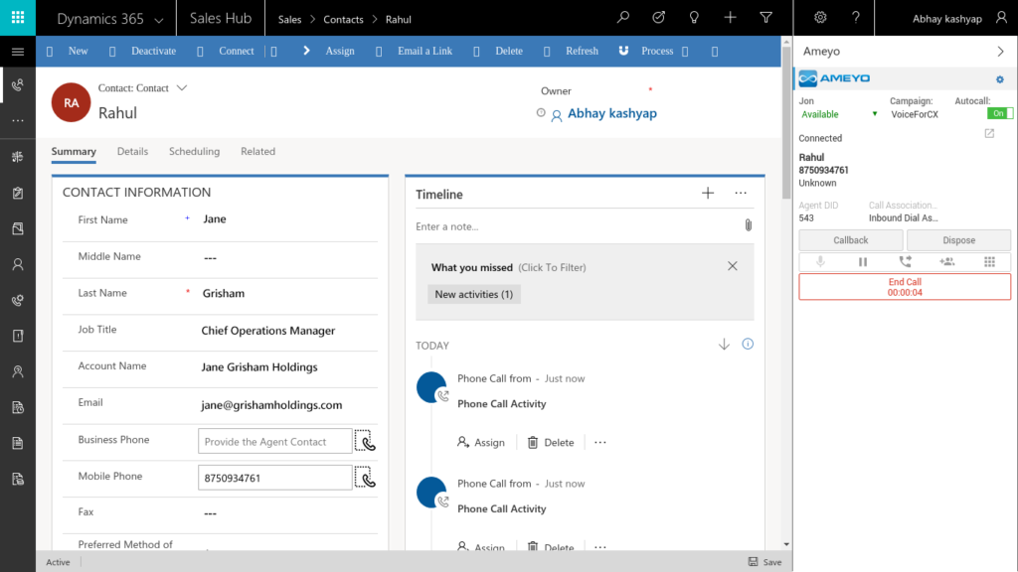Click the call transfer icon in Ameyo
This screenshot has width=1018, height=572.
tap(905, 262)
